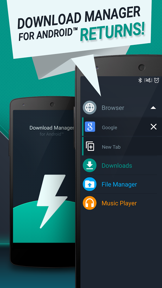162x288 pixels.
Task: Tap the Google favicon in tab list
Action: click(x=90, y=127)
